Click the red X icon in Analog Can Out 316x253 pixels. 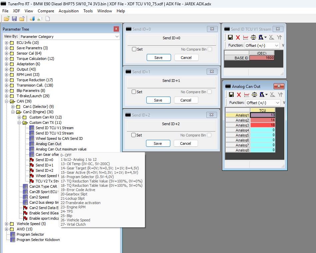[x=239, y=95]
